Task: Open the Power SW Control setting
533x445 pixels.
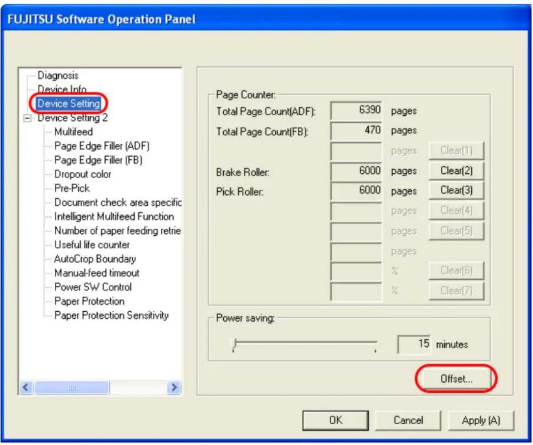Action: (93, 287)
